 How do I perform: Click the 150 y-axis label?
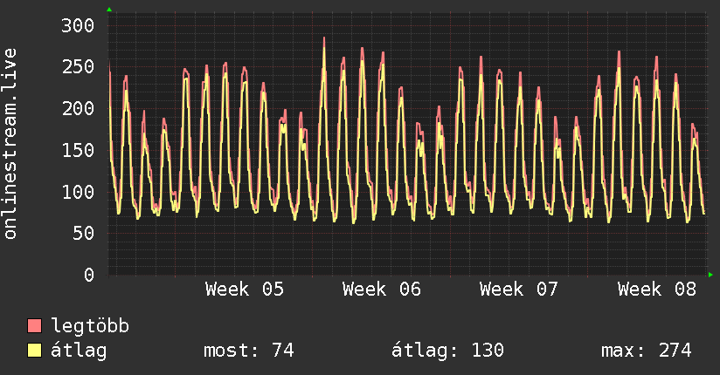click(x=78, y=150)
